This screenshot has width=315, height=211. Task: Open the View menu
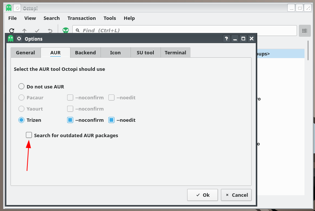30,18
